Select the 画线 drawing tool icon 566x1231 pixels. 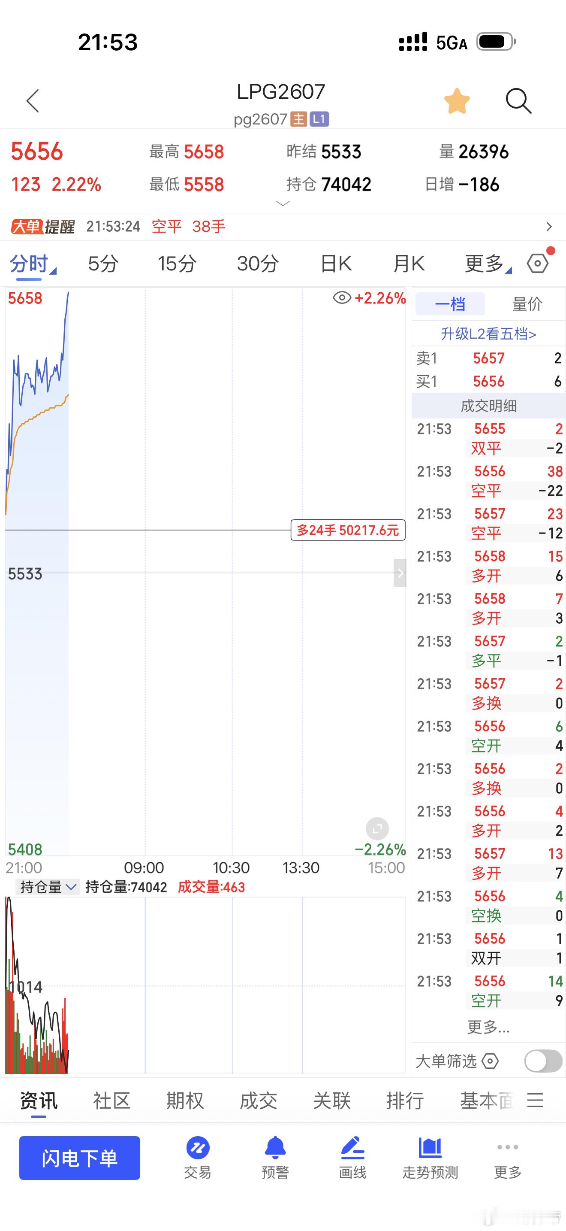coord(352,1158)
